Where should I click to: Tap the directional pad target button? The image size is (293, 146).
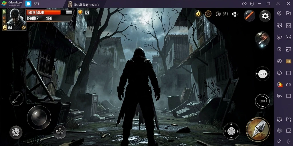pyautogui.click(x=231, y=131)
